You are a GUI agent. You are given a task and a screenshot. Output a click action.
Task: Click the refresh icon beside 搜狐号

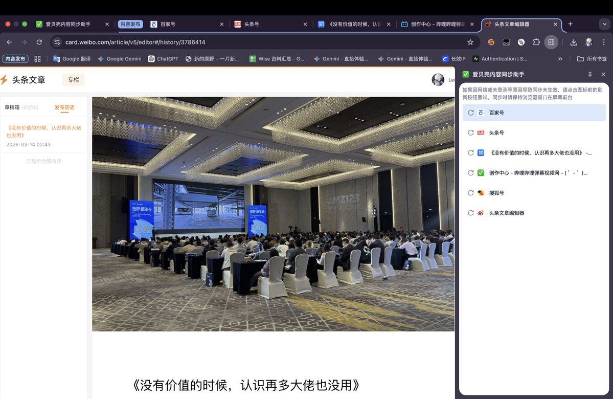470,193
